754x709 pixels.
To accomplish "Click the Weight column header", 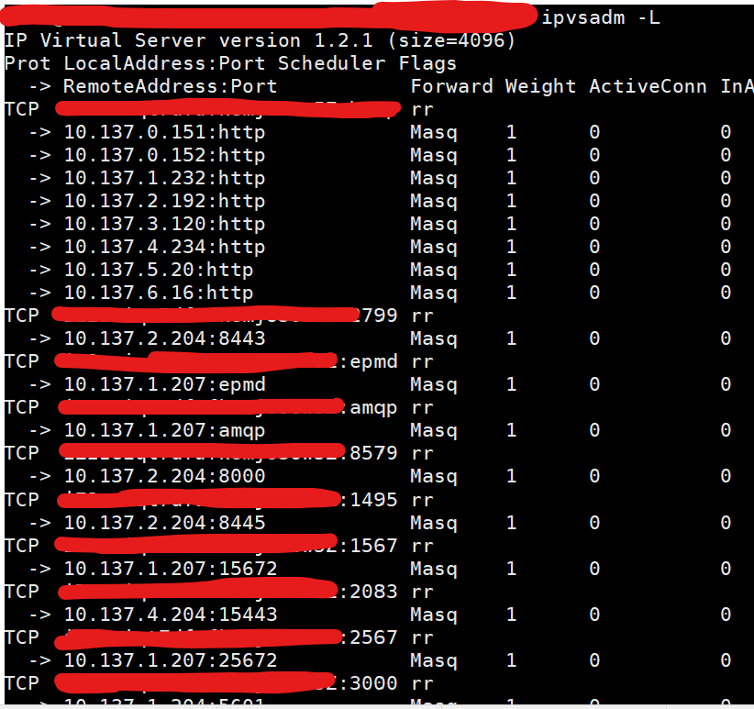I will (x=540, y=86).
